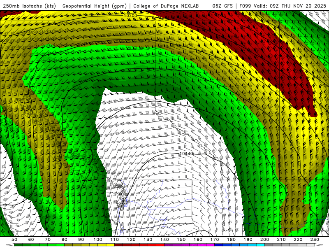Click the legend value 100

click(x=98, y=240)
